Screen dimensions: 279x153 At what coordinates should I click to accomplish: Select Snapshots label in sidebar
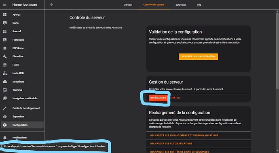(x=18, y=82)
